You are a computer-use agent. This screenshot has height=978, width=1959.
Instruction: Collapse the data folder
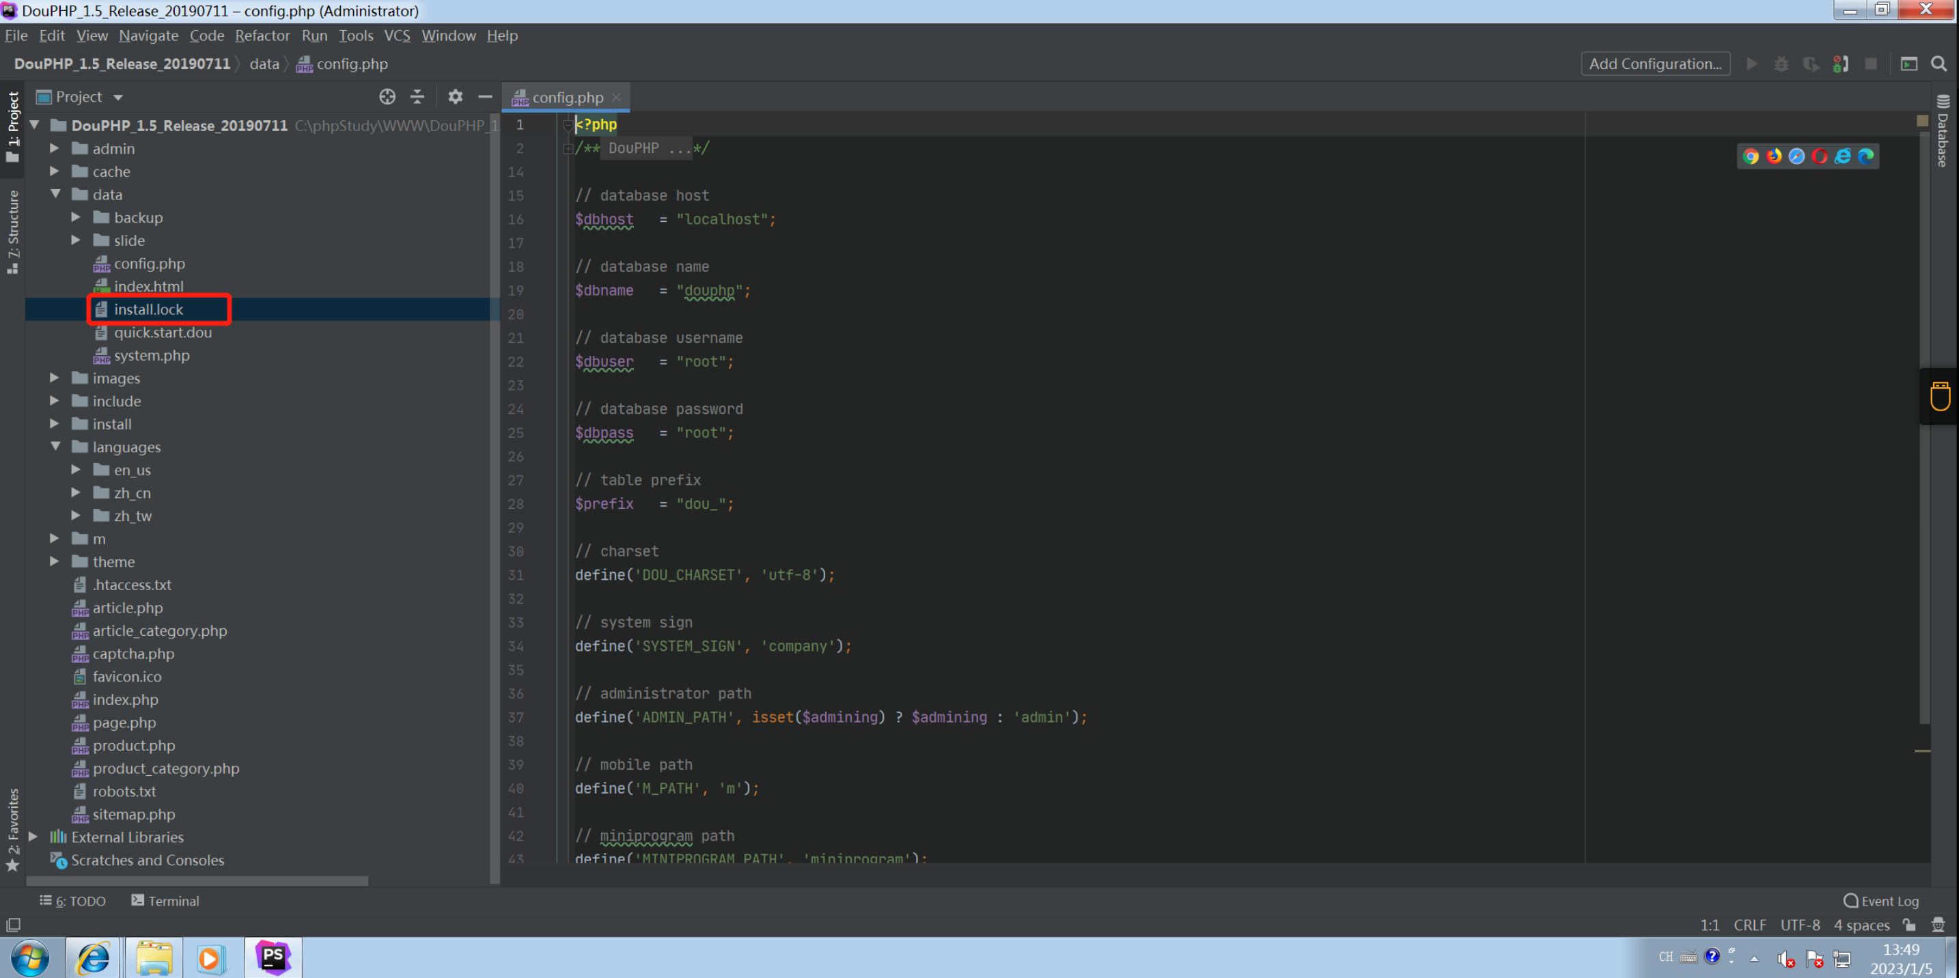pyautogui.click(x=55, y=194)
